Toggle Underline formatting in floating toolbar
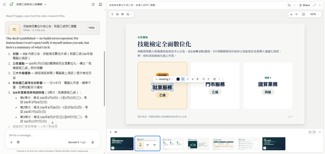325x154 pixels. [x=193, y=79]
